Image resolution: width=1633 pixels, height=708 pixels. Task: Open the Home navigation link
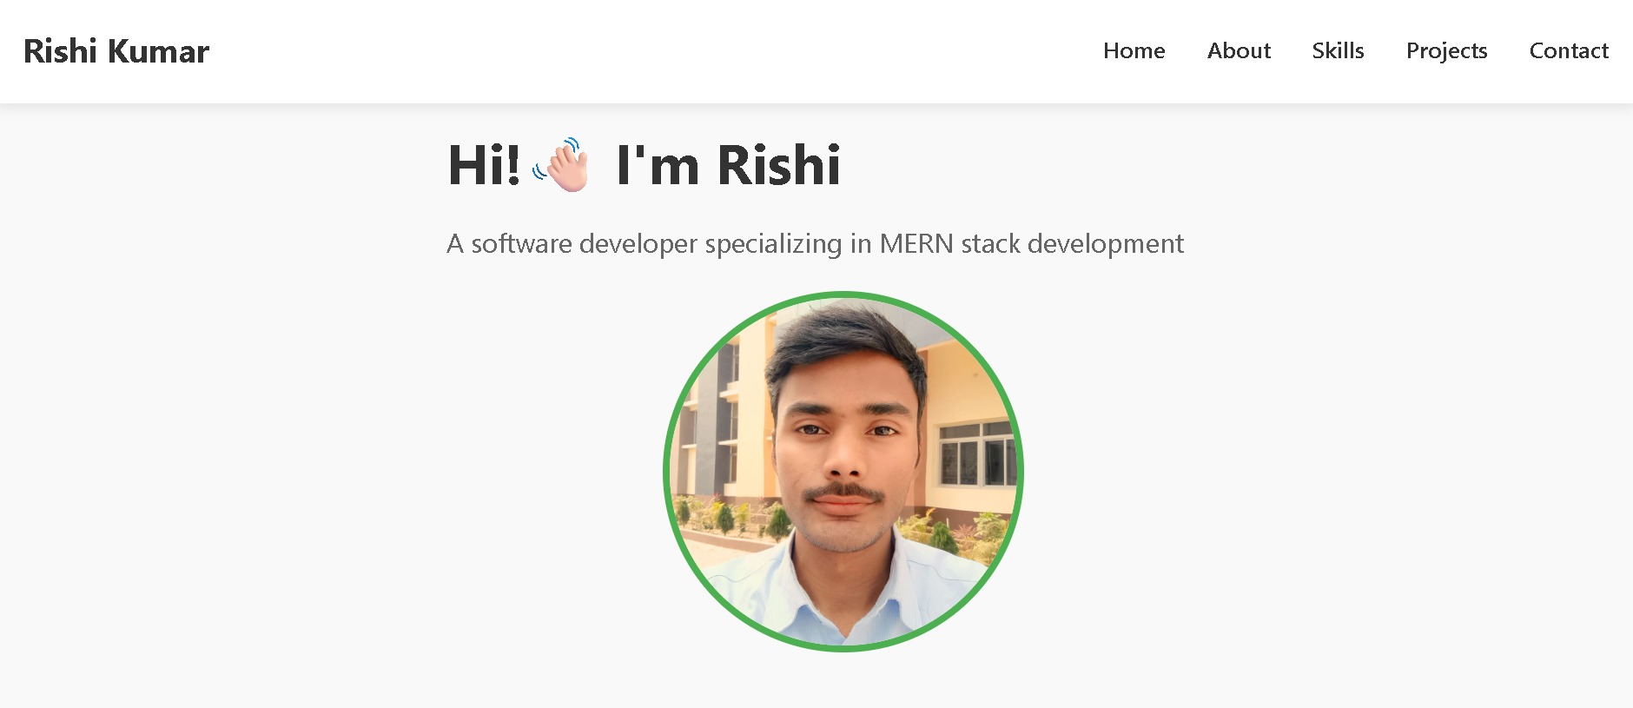point(1134,51)
